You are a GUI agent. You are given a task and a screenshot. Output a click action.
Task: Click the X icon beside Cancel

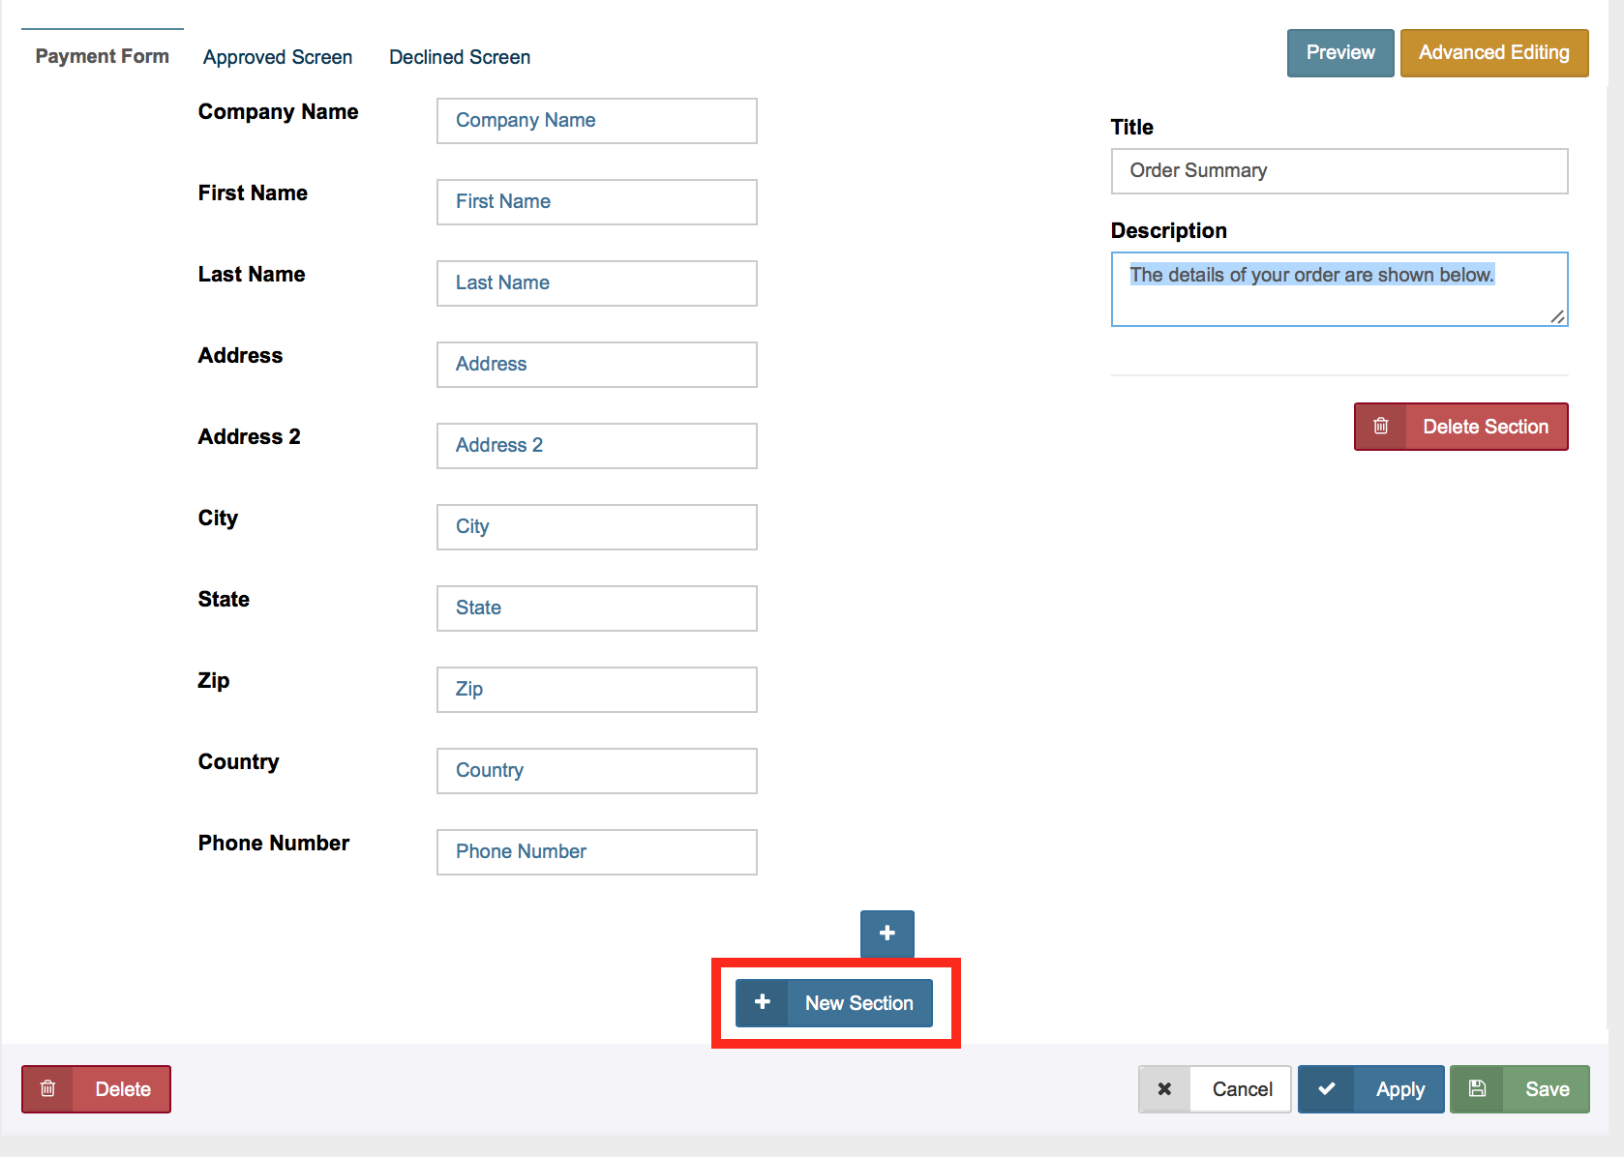(x=1164, y=1089)
